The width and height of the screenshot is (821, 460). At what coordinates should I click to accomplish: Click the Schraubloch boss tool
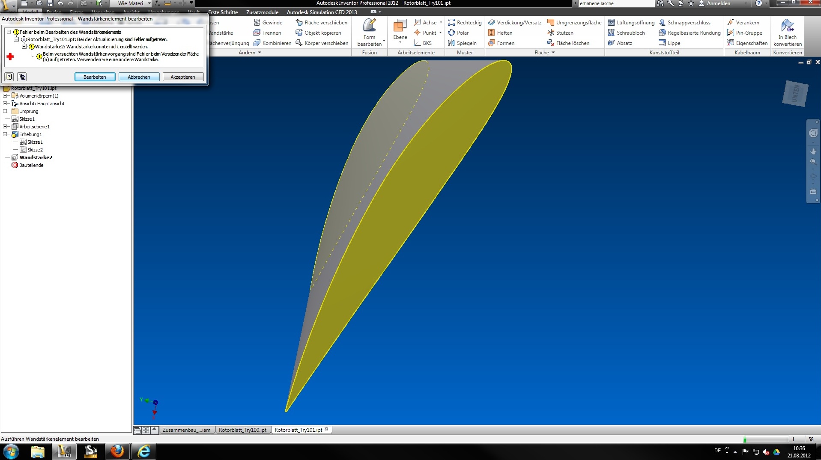(x=627, y=33)
